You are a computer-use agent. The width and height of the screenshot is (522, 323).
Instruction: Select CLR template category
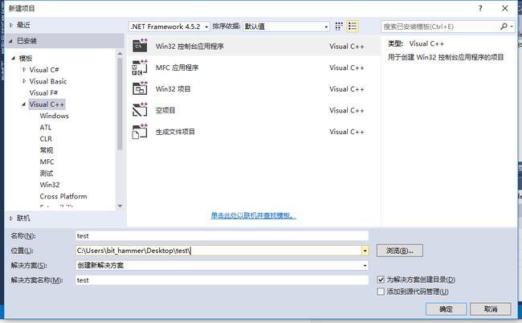pos(46,139)
